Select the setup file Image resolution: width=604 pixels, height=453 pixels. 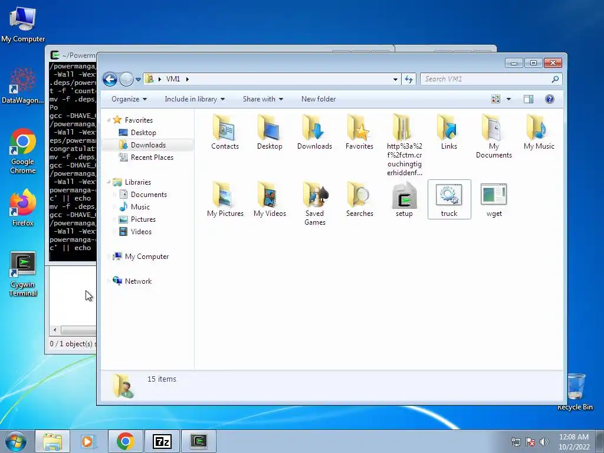(x=404, y=199)
